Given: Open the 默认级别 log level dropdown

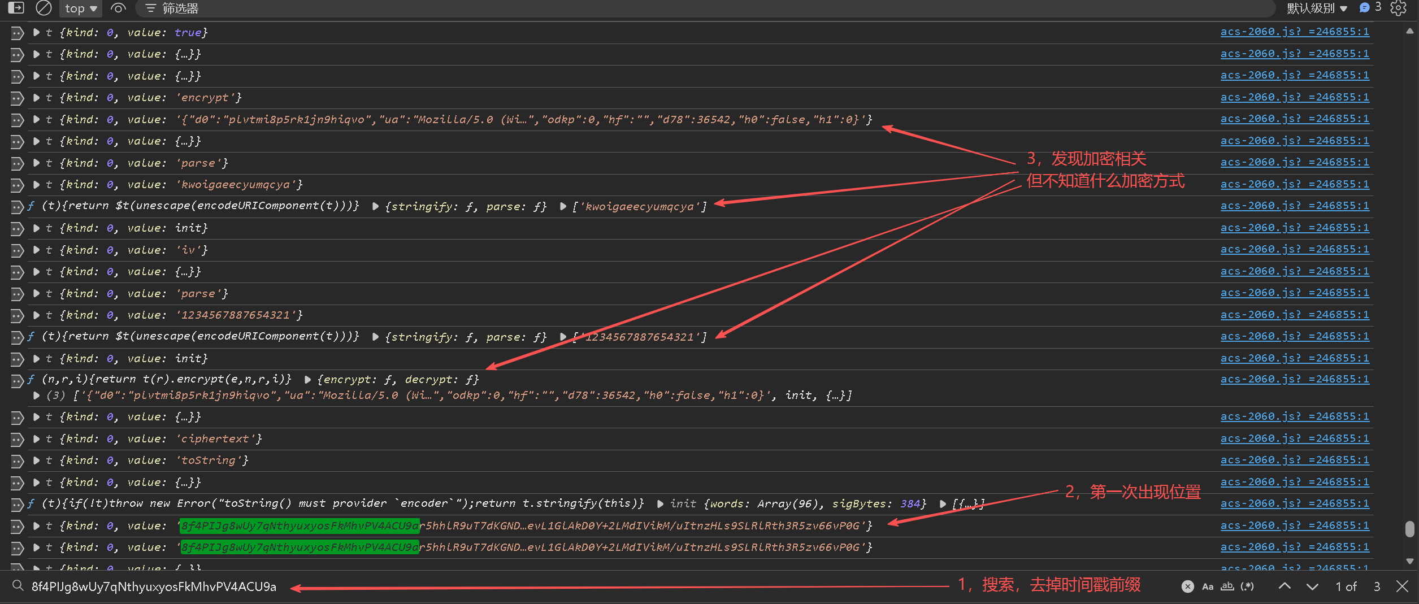Looking at the screenshot, I should (x=1317, y=8).
